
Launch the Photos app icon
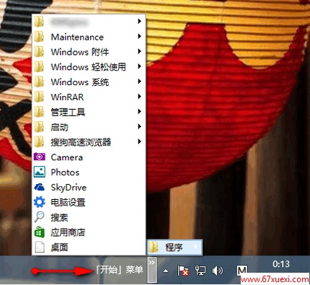tap(40, 172)
